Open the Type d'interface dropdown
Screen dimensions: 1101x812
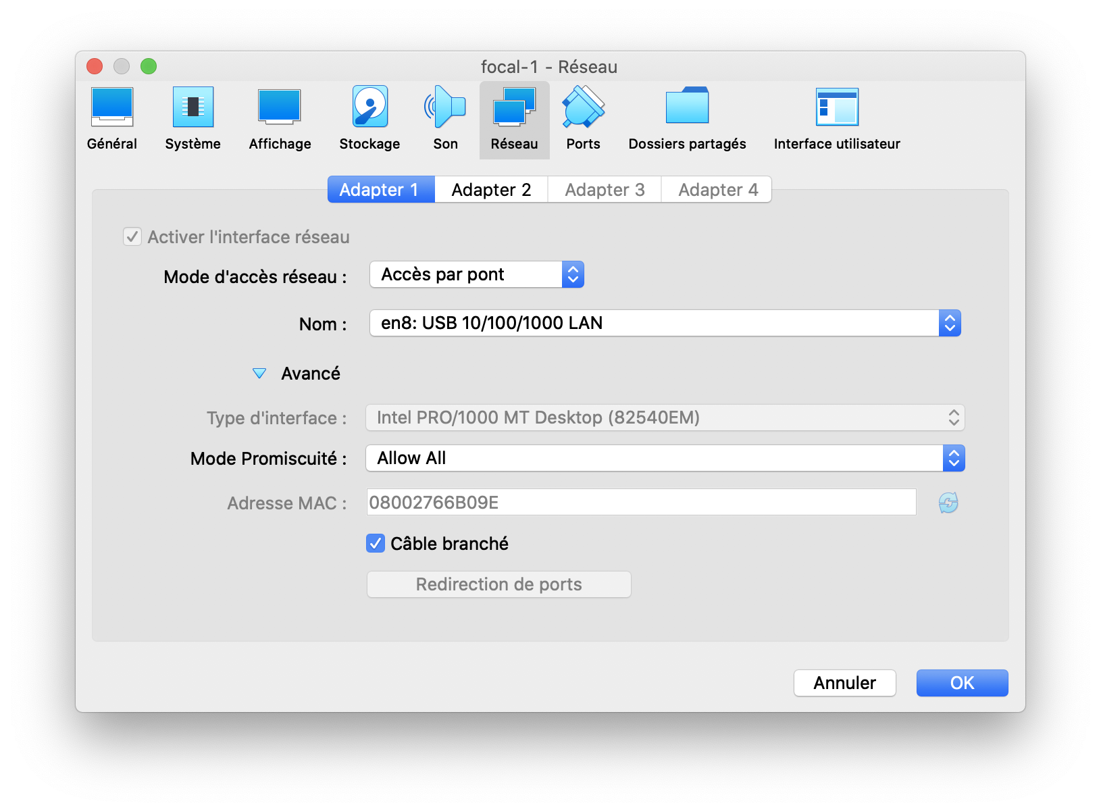point(665,417)
